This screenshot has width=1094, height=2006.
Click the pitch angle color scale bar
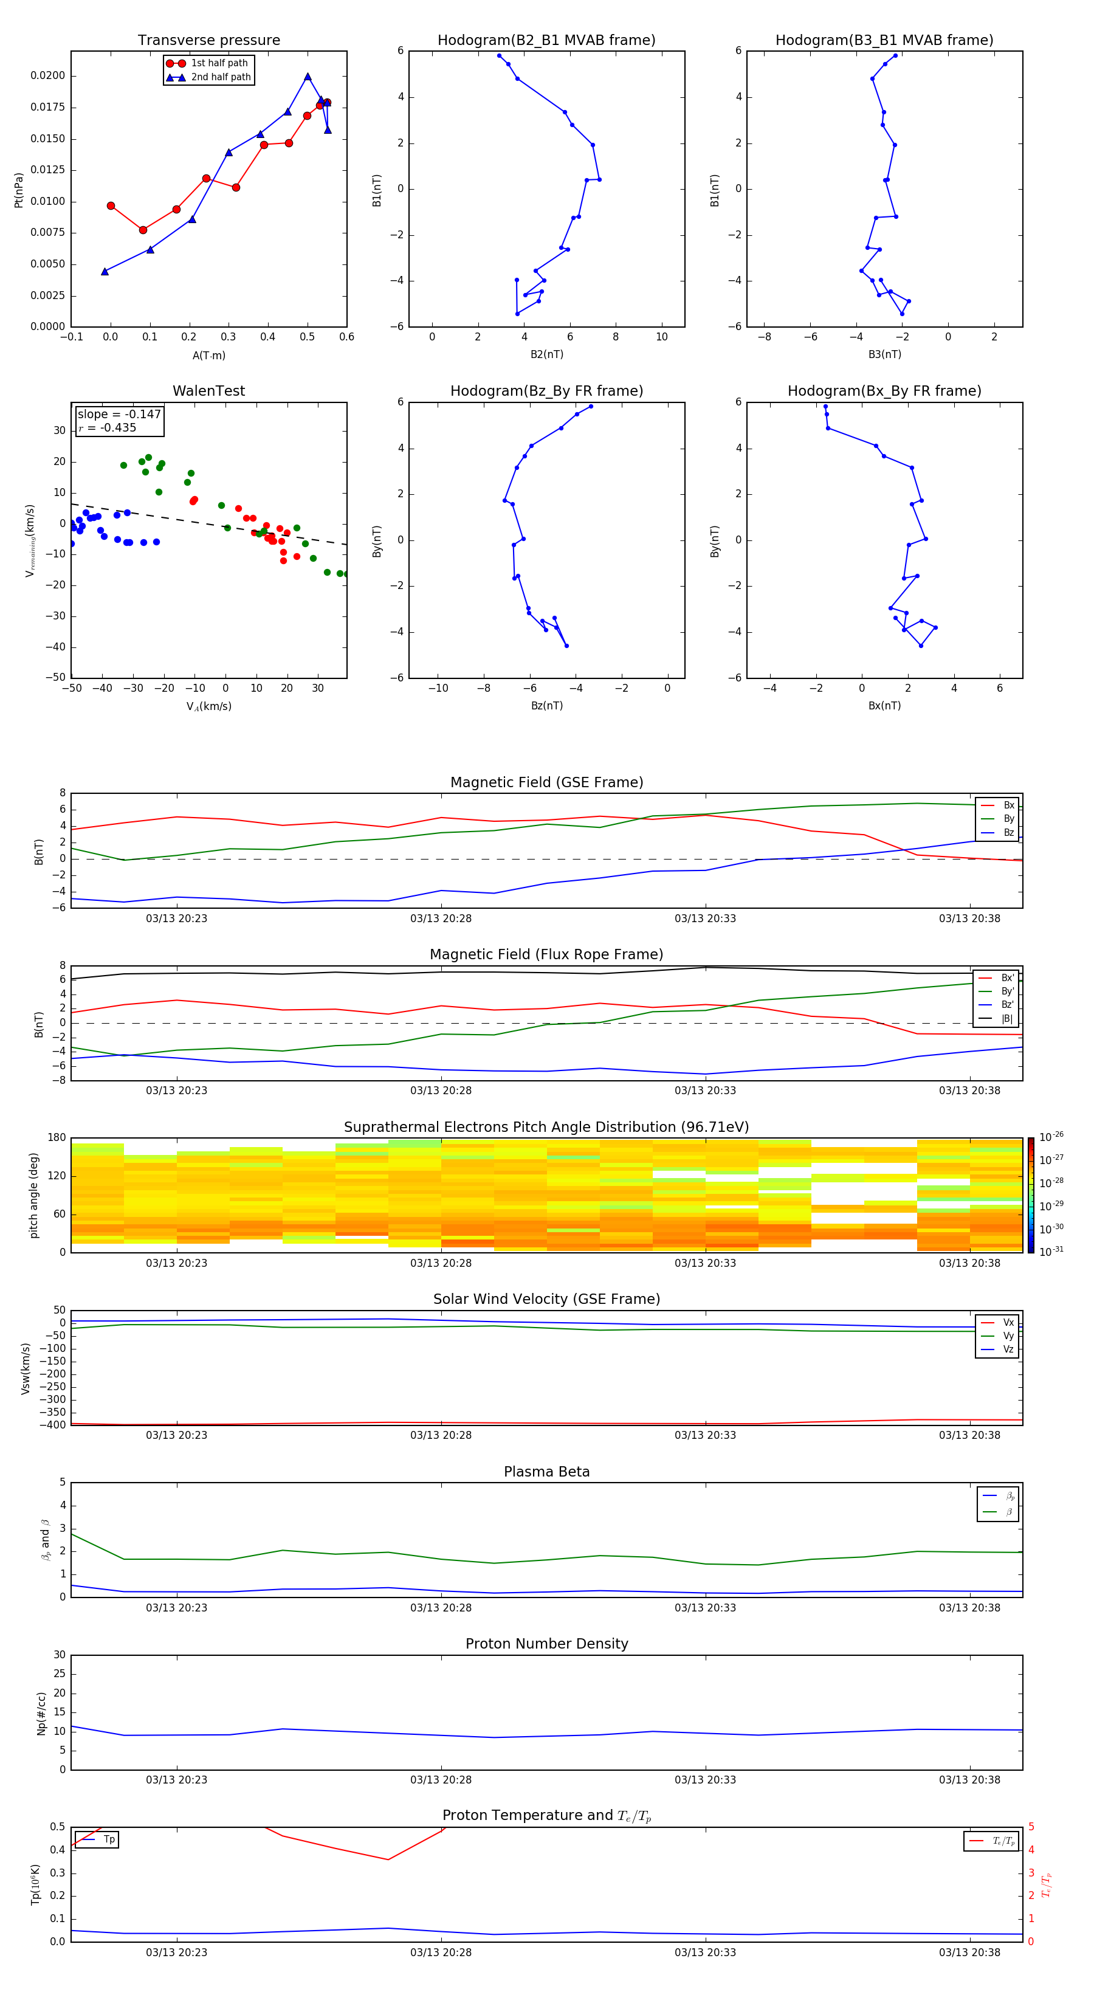[x=1031, y=1195]
